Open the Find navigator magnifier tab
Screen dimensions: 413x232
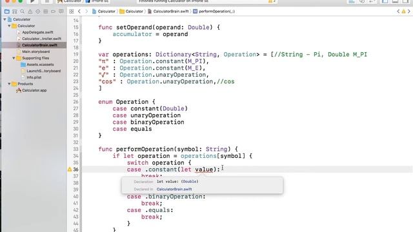[x=23, y=12]
